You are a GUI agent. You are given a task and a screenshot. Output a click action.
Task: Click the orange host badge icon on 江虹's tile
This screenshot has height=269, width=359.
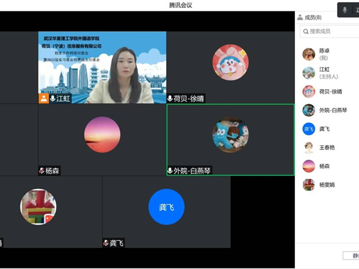[x=44, y=99]
